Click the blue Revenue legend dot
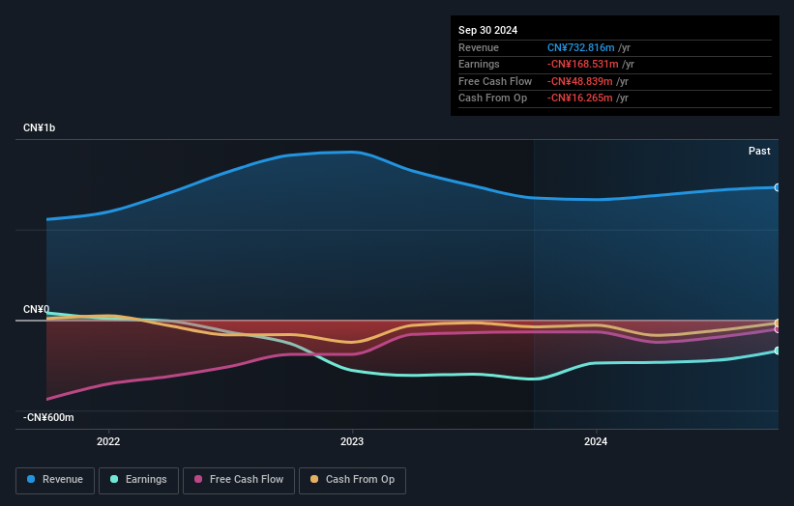Viewport: 794px width, 506px height. coord(31,479)
